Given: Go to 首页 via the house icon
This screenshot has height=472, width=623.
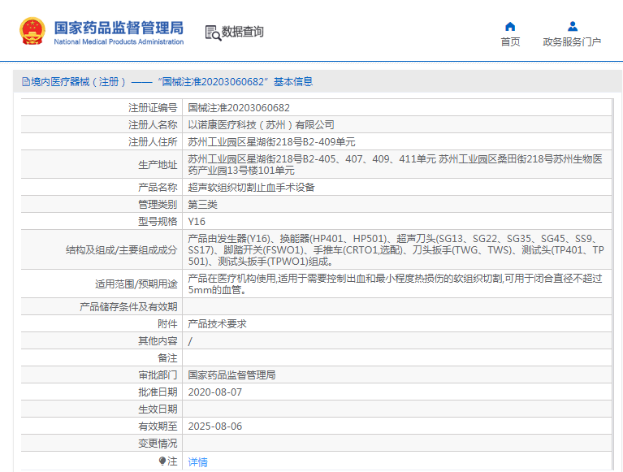Looking at the screenshot, I should click(x=510, y=27).
